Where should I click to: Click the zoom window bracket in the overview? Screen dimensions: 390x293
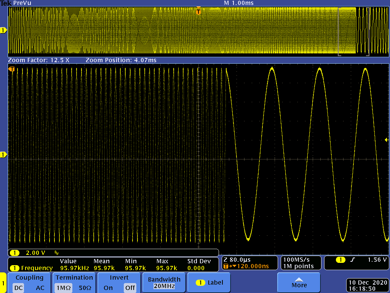353,32
